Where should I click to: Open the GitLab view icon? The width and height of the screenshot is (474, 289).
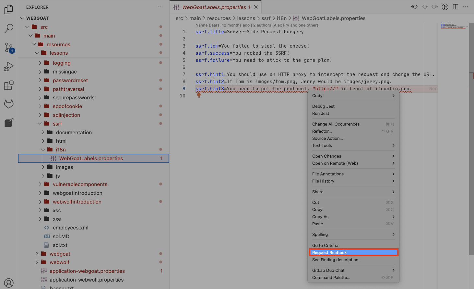tap(9, 104)
